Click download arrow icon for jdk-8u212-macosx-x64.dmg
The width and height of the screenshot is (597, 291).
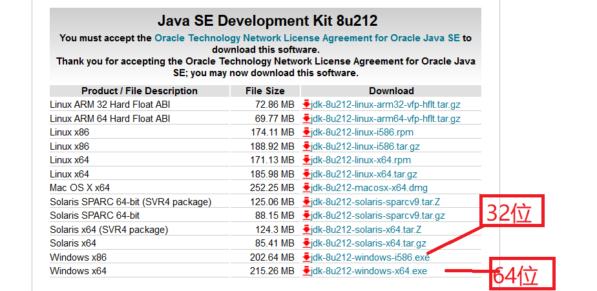[x=306, y=188]
